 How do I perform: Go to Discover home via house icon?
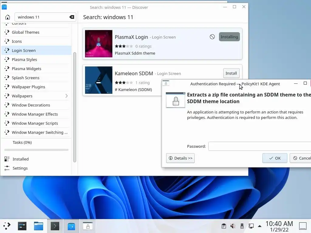(8, 17)
